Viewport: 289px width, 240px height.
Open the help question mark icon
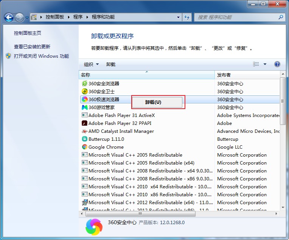pos(277,64)
